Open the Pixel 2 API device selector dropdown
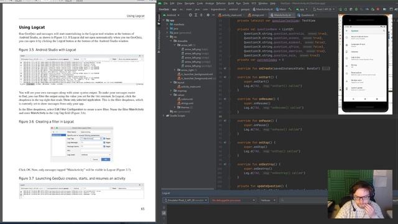The height and width of the screenshot is (224, 398). pos(323,9)
